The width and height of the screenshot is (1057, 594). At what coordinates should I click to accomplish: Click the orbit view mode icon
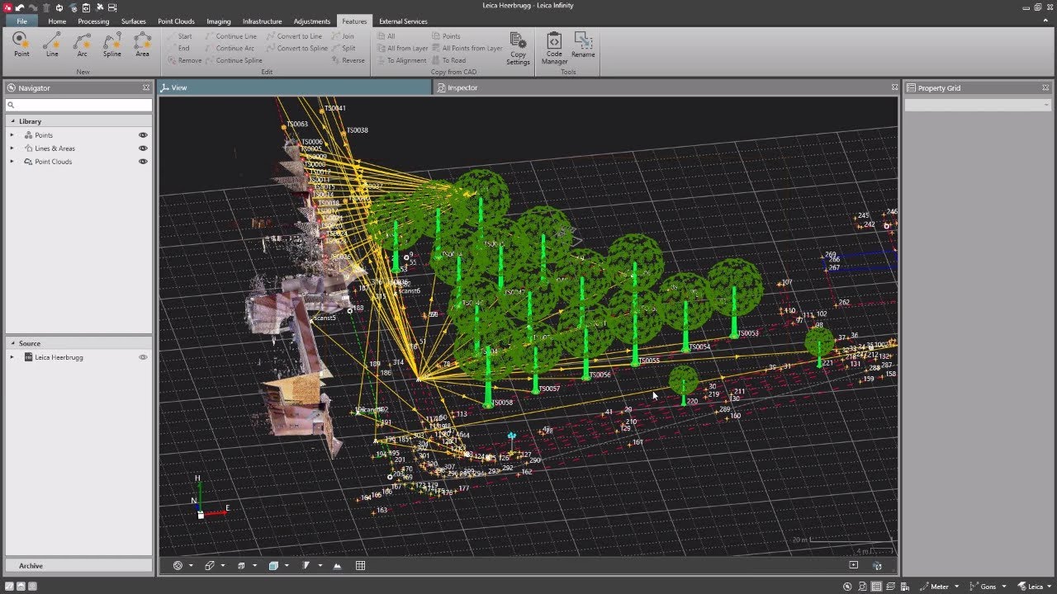pos(178,566)
